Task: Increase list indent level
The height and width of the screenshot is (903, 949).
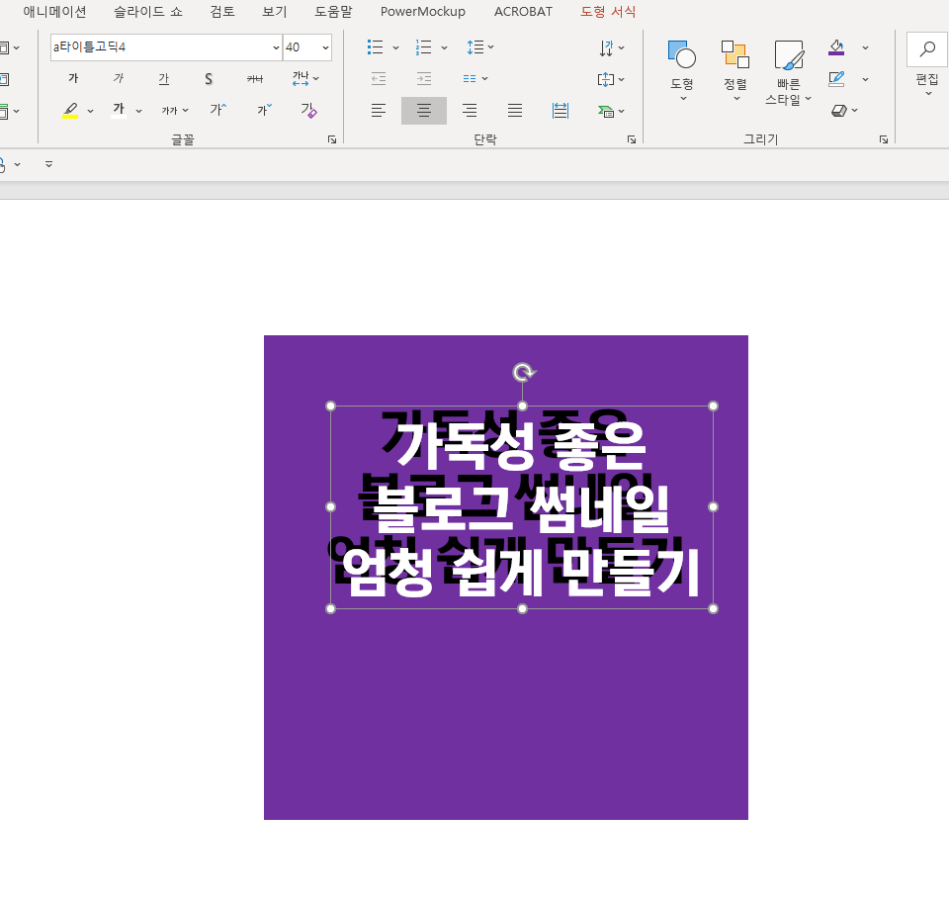Action: tap(424, 78)
